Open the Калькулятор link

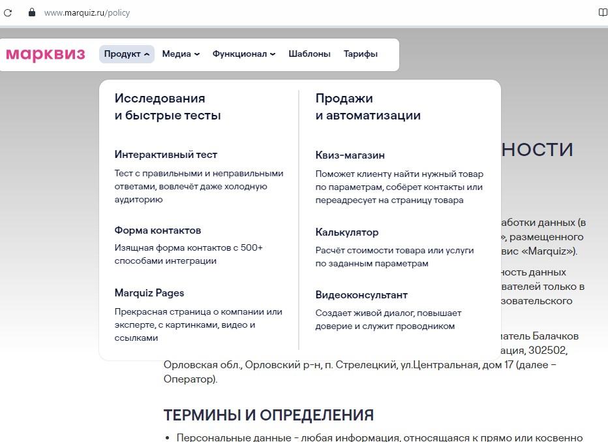pos(346,232)
